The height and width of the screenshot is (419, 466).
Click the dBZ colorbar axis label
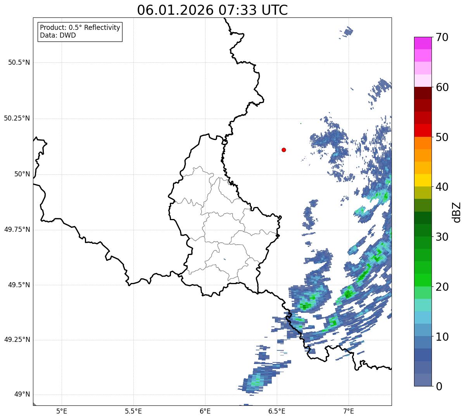point(457,212)
